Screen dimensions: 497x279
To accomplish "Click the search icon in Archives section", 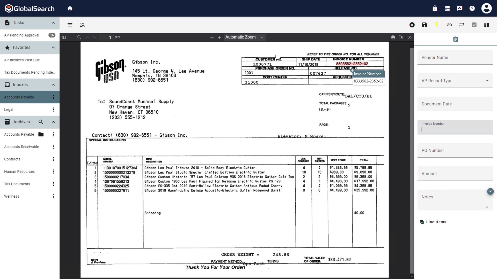I will click(41, 122).
